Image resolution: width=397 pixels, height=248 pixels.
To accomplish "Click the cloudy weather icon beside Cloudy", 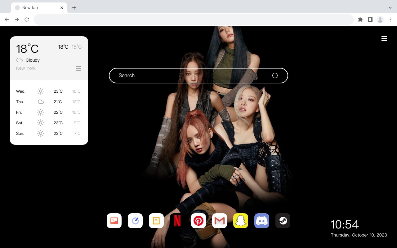I will pos(20,60).
